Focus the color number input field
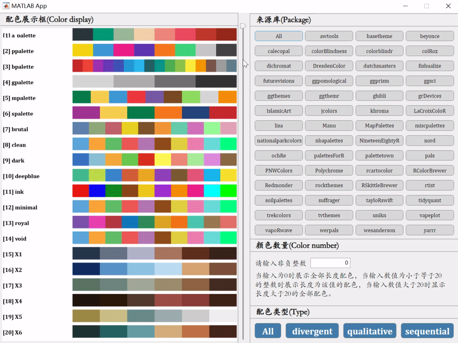Viewport: 458px width, 343px height. point(330,263)
